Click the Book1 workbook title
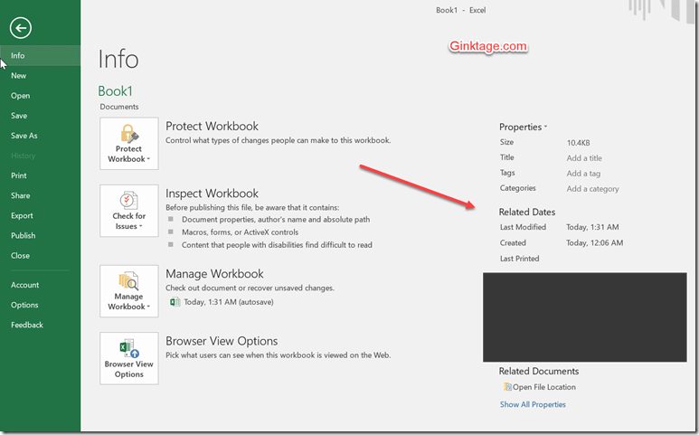699x435 pixels. click(x=116, y=91)
